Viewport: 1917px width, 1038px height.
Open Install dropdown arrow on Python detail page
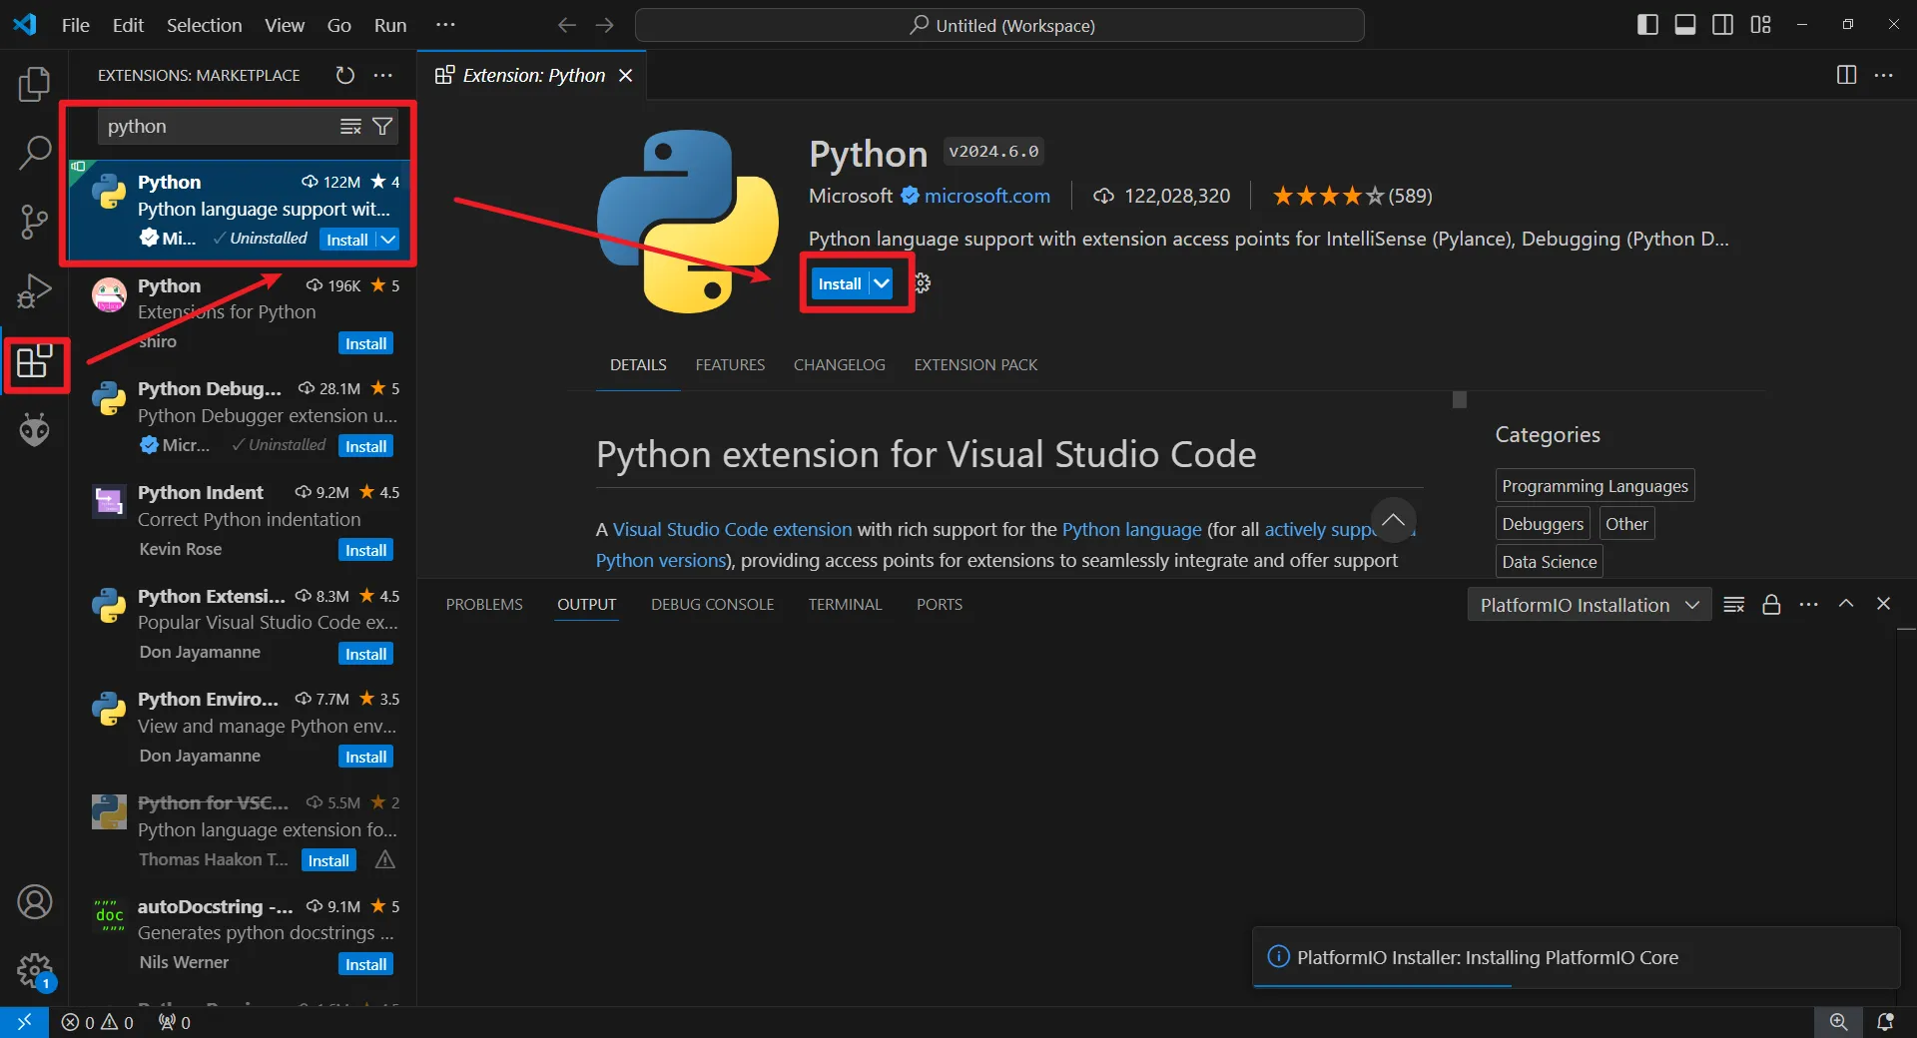click(882, 283)
